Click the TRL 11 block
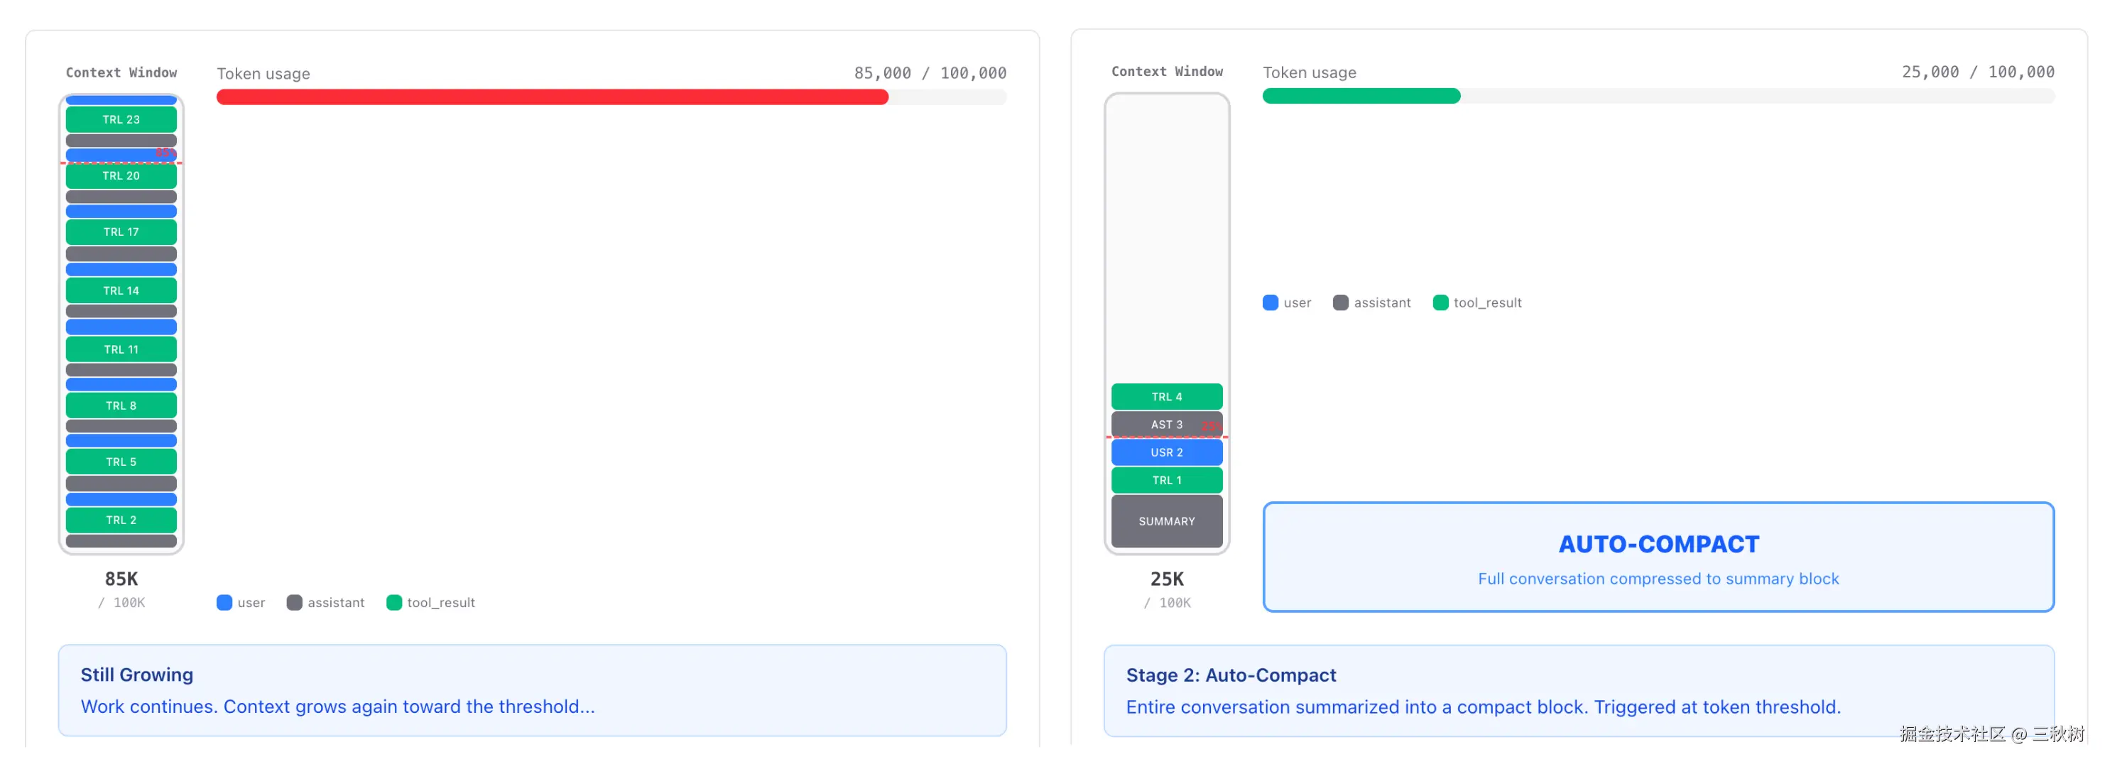 click(121, 350)
